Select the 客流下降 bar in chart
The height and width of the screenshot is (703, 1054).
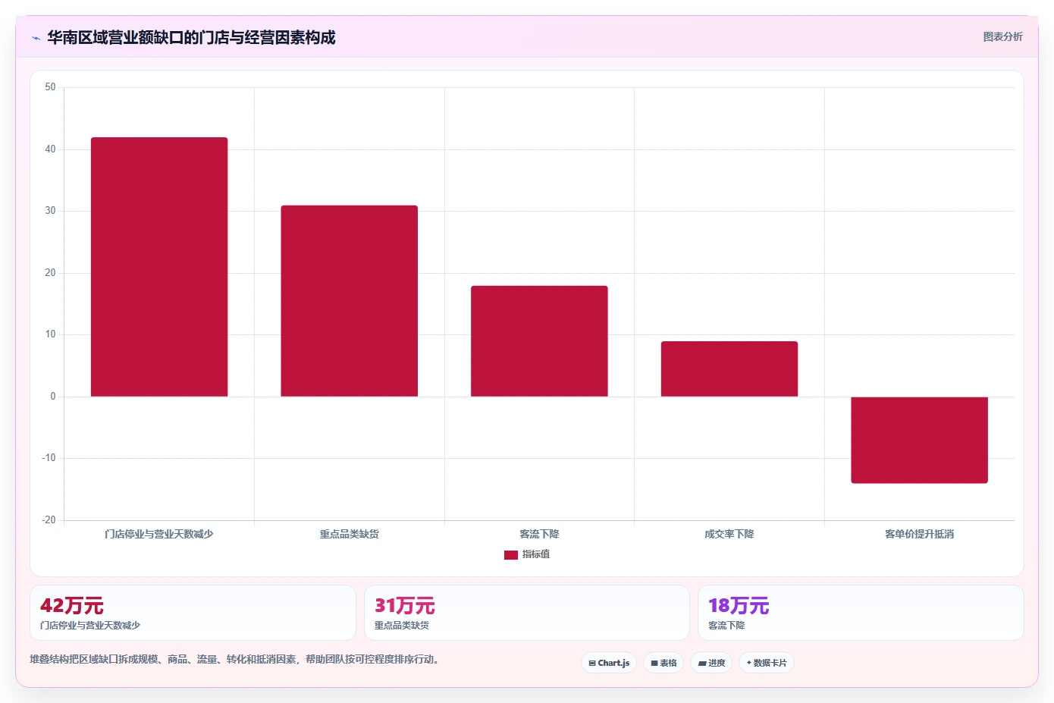pyautogui.click(x=539, y=341)
